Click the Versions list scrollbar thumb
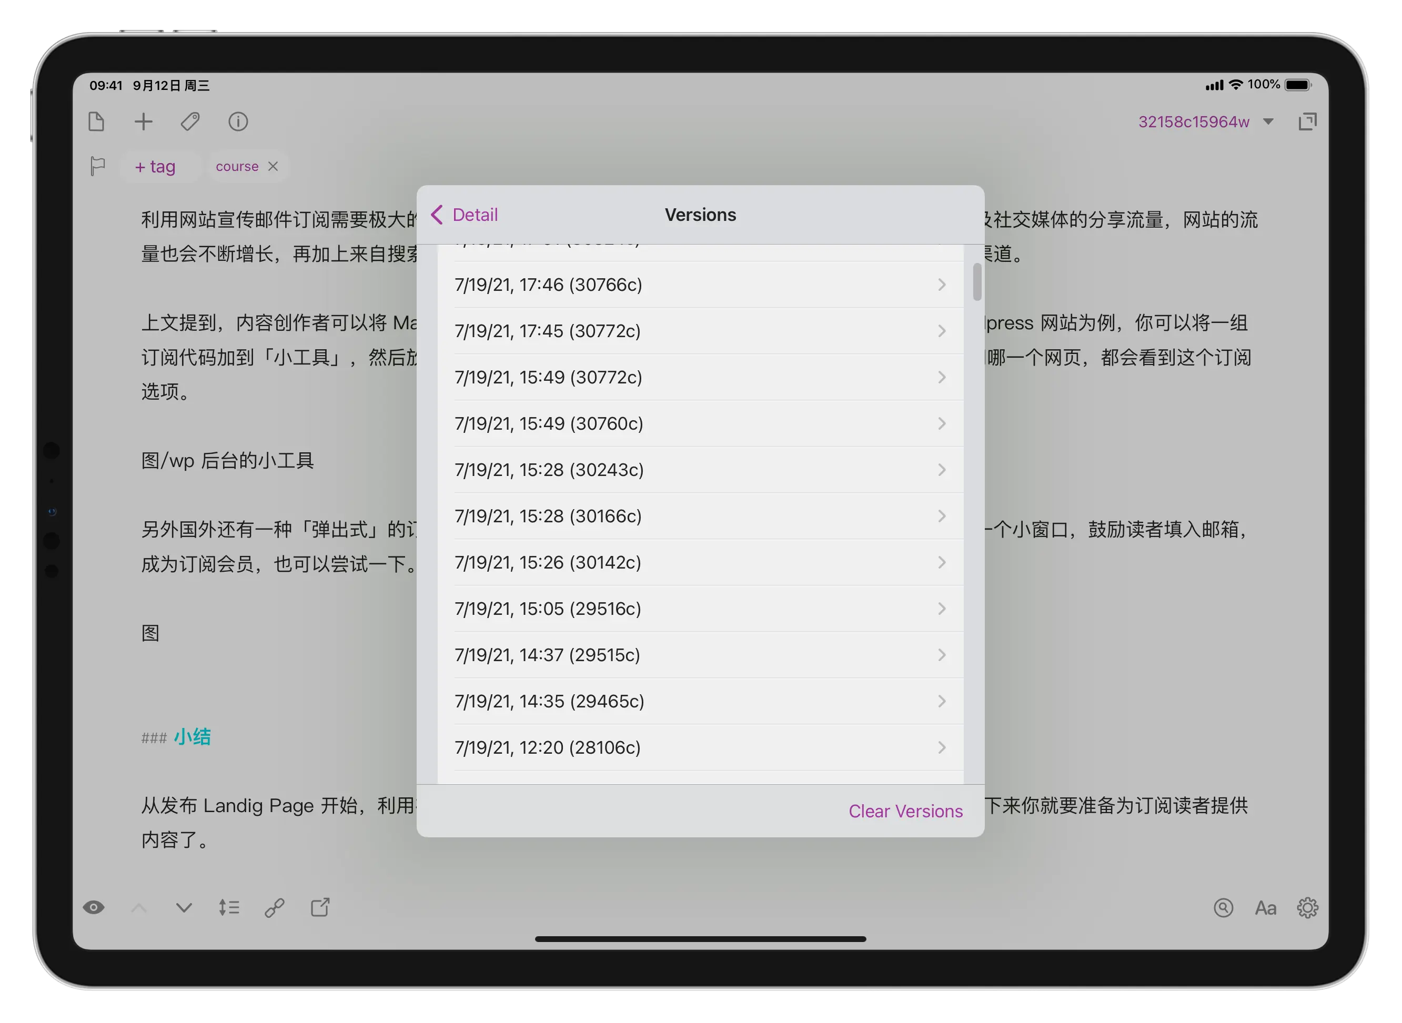 coord(977,282)
